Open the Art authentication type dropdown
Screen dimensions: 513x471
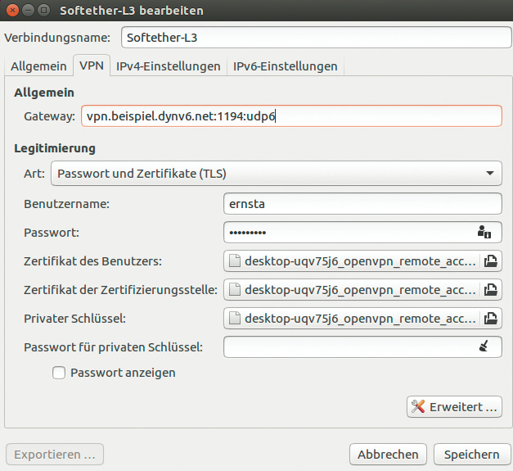(x=276, y=174)
